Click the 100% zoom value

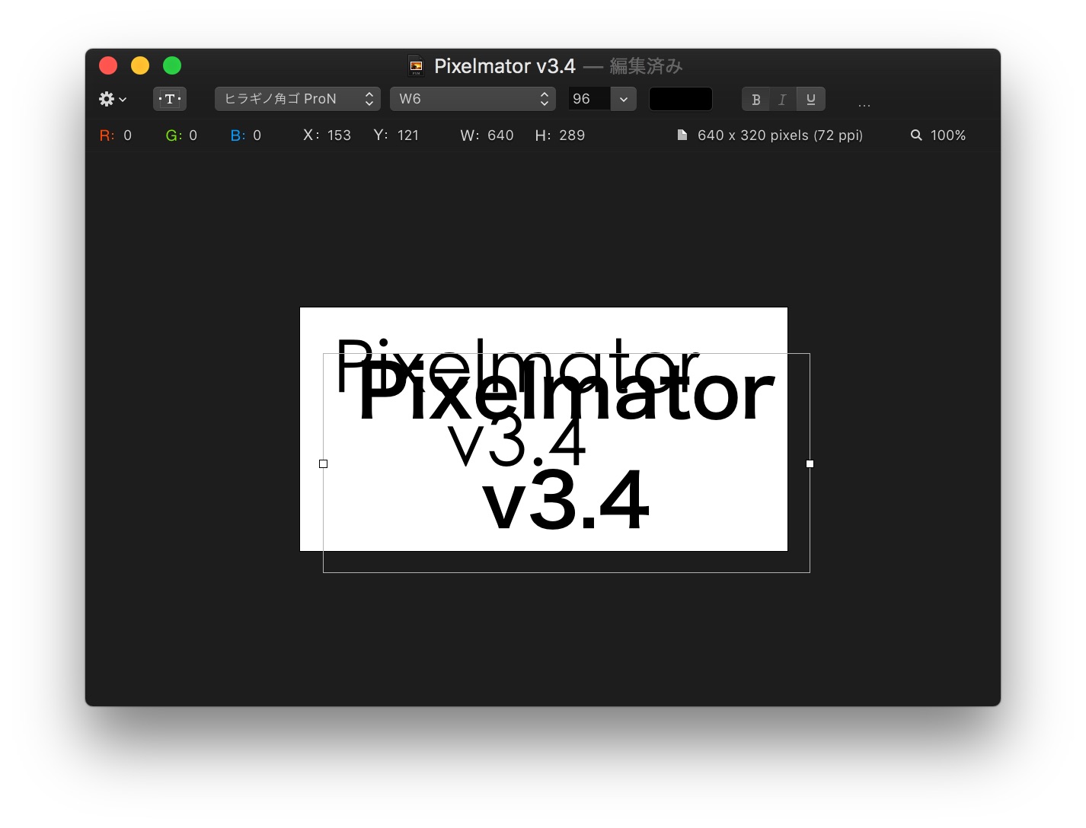948,135
